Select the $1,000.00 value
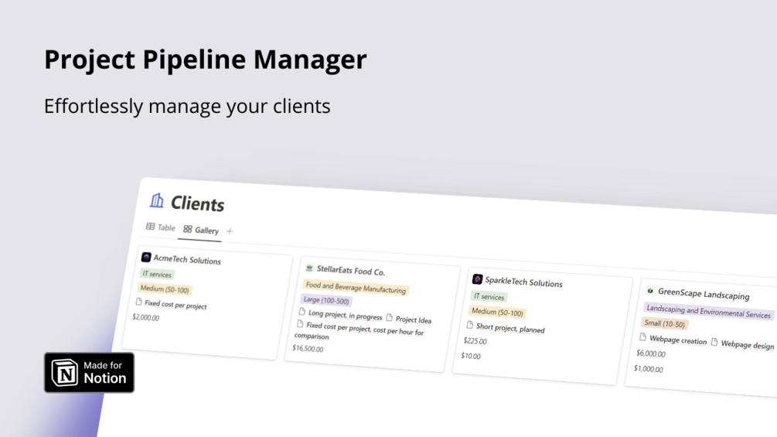Screen dimensions: 777x437 coord(648,369)
